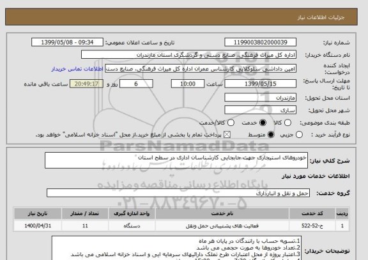Click the کد خدمت column header
This screenshot has width=368, height=260.
tap(312, 213)
